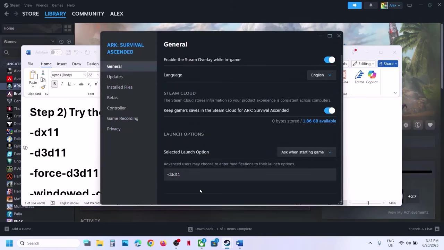Click the Word zoom slider handle
This screenshot has width=444, height=250.
click(368, 203)
